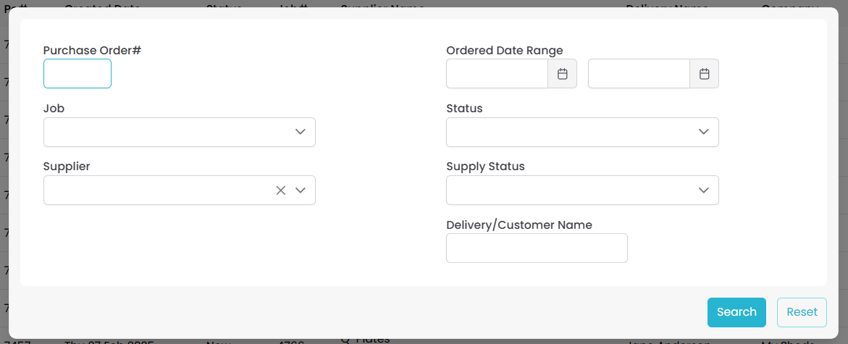Click the Ordered Date Range start date field

click(x=497, y=74)
